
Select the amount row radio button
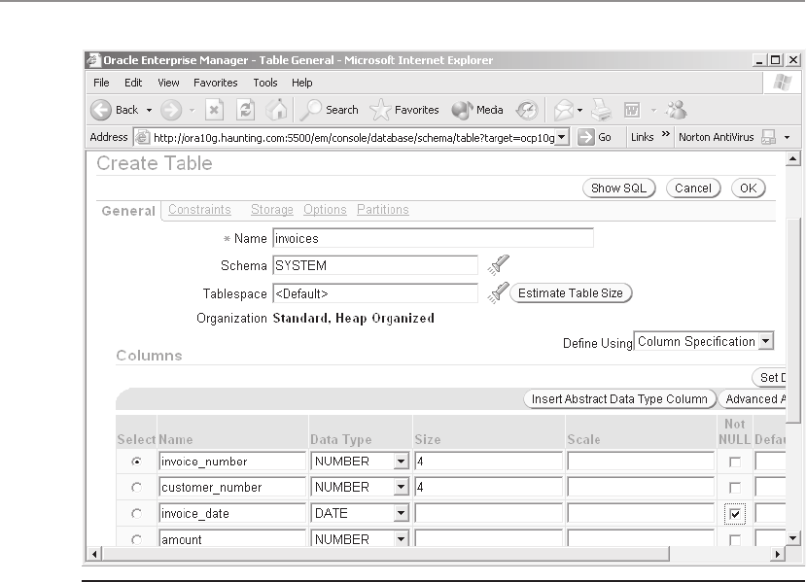[x=136, y=539]
